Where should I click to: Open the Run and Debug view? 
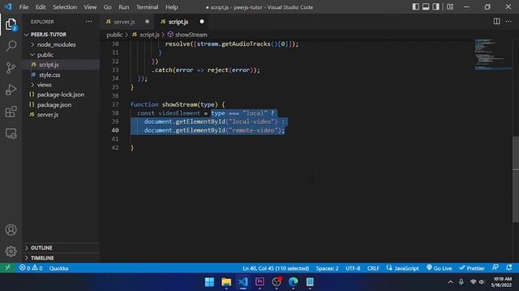[x=11, y=90]
